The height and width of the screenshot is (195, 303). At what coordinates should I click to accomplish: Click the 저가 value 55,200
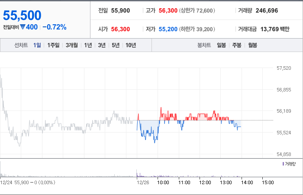pyautogui.click(x=168, y=29)
